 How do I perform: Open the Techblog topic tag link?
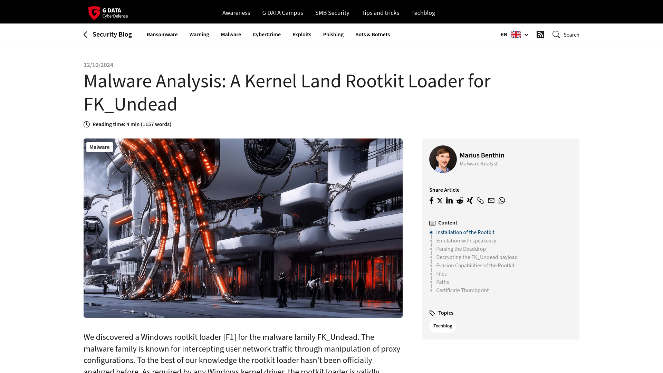443,326
